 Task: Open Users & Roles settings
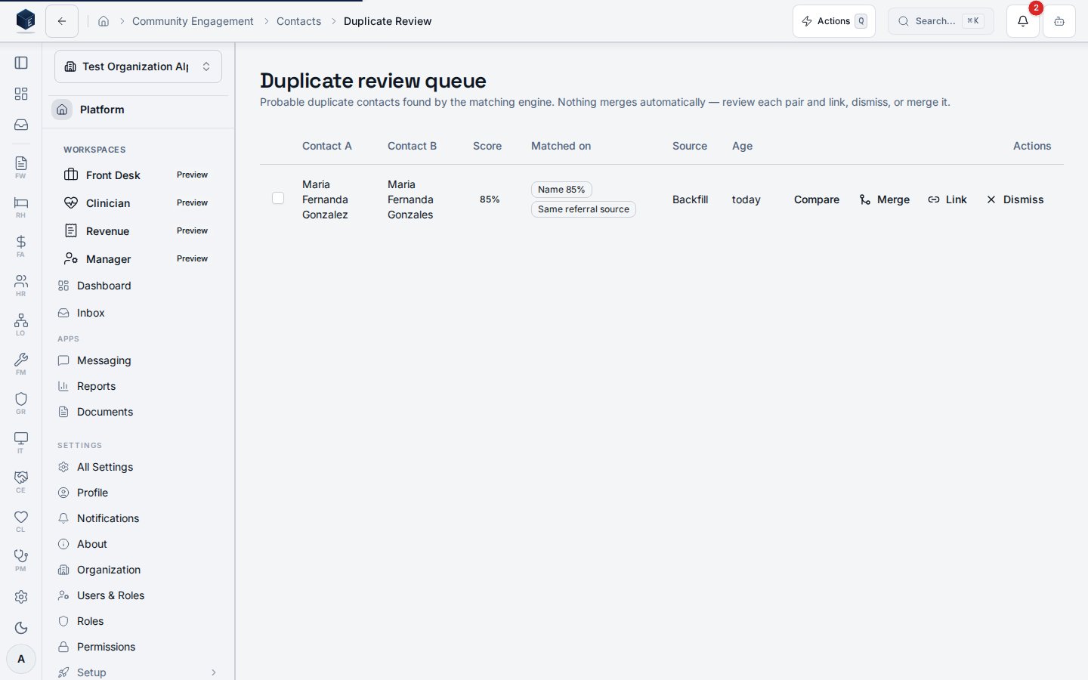[138, 595]
